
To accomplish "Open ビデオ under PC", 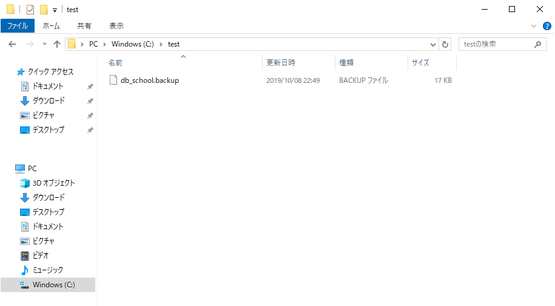I will [x=41, y=255].
